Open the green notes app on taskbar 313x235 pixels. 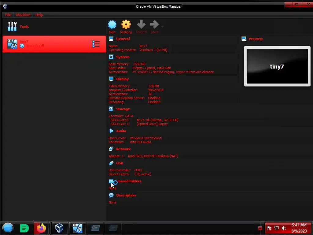point(24,228)
